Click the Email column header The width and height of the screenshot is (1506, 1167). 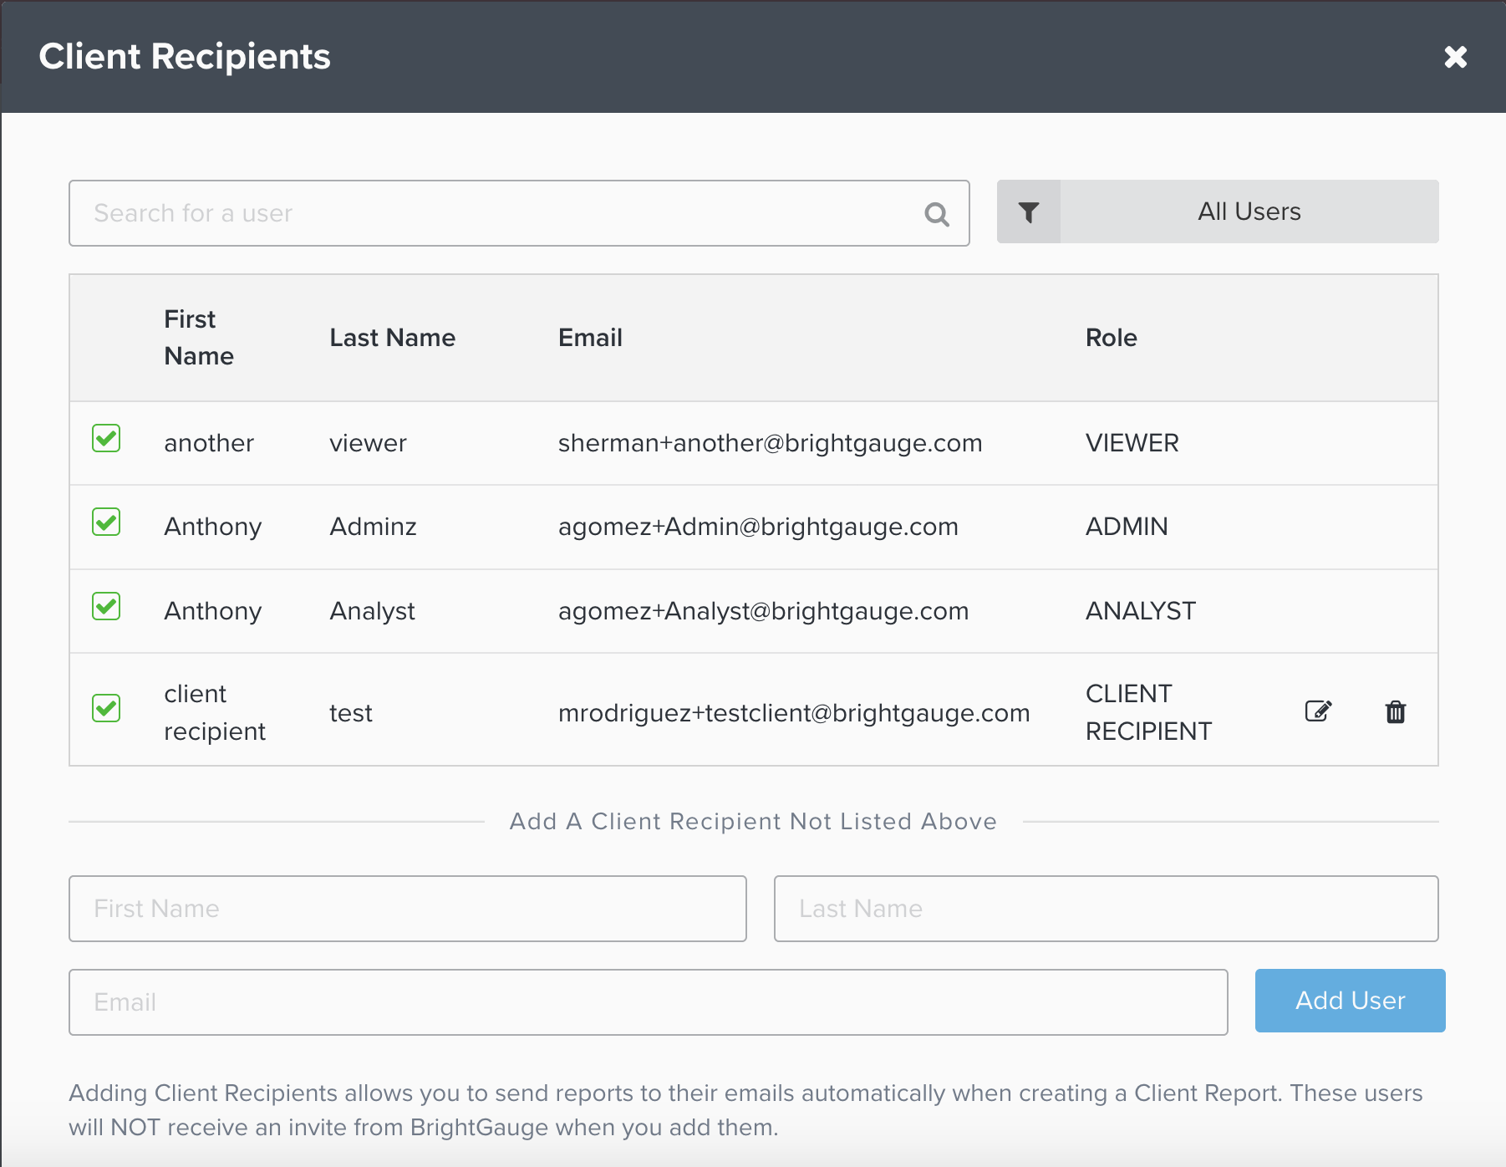[x=590, y=338]
